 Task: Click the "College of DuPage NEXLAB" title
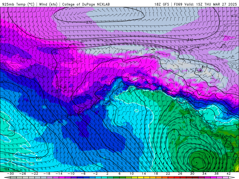pos(86,4)
